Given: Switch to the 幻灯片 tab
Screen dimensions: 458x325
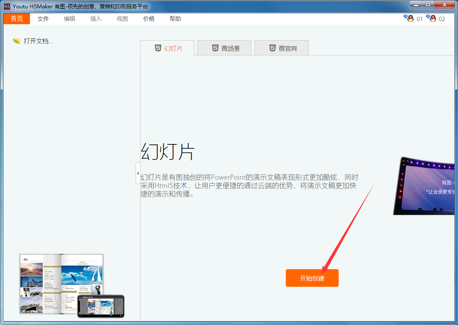Looking at the screenshot, I should tap(167, 48).
